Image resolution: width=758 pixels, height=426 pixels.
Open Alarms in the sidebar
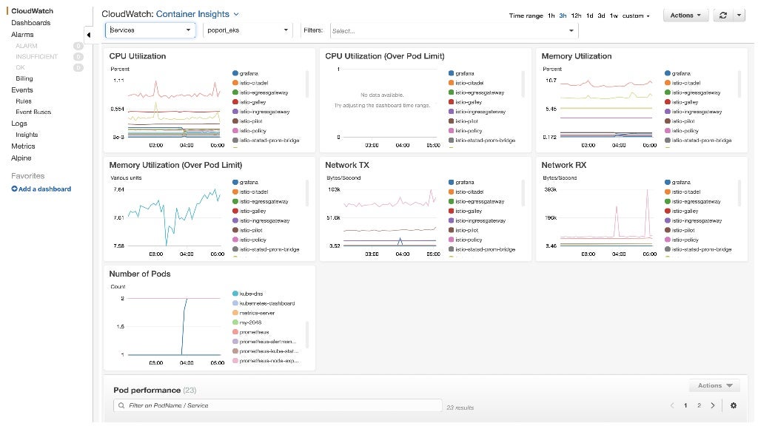tap(22, 35)
